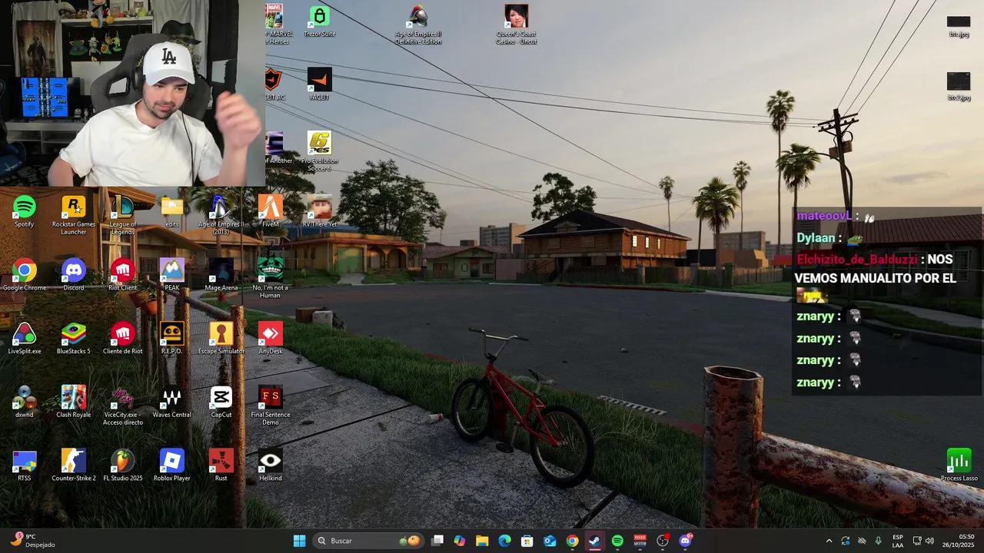Screen dimensions: 984x553
Task: Launch Cliente de Riot shortcut
Action: coord(123,339)
